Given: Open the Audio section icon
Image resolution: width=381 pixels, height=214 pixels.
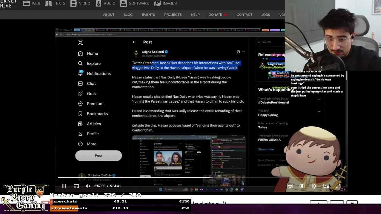Looking at the screenshot, I should pyautogui.click(x=99, y=3).
